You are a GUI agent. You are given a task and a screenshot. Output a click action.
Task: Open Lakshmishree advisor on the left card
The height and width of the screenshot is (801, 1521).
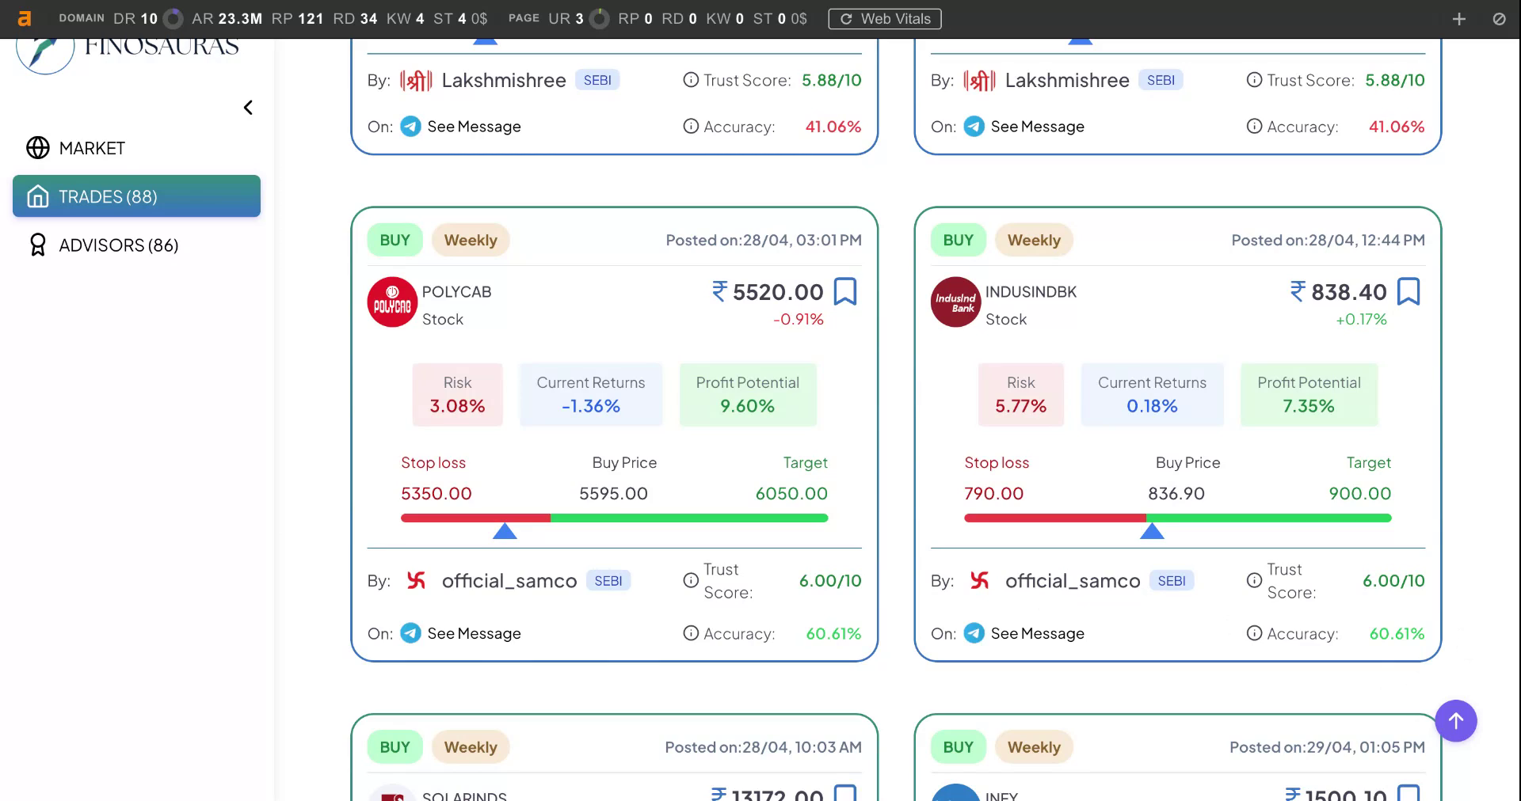coord(504,80)
